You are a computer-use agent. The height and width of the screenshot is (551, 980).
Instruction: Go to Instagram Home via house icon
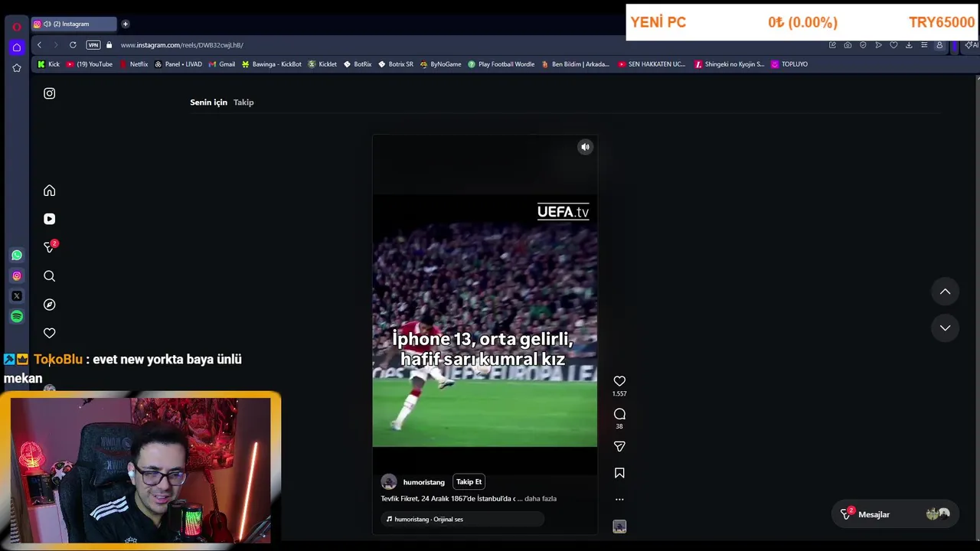tap(49, 191)
